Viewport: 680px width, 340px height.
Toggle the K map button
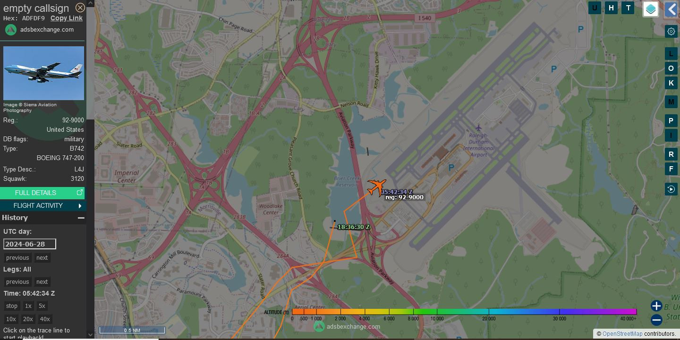point(671,83)
